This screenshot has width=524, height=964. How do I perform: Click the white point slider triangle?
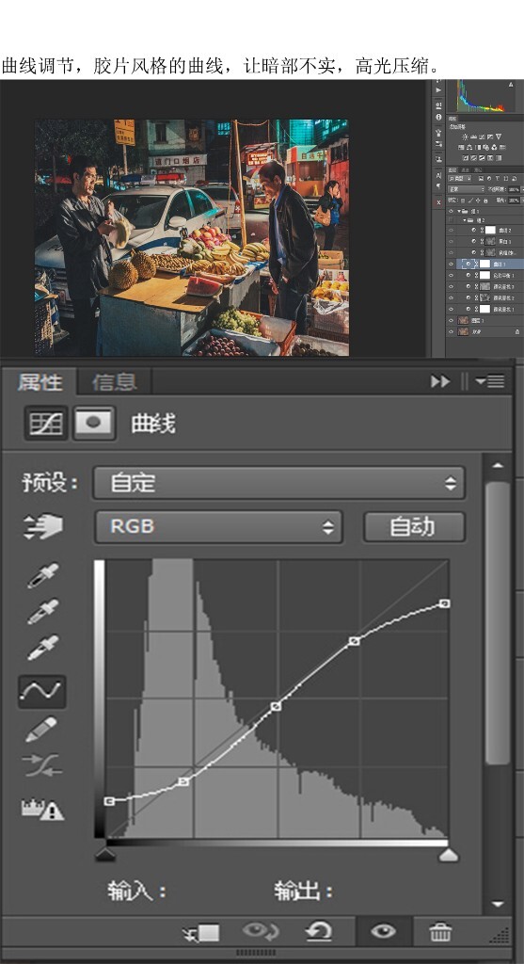(449, 855)
